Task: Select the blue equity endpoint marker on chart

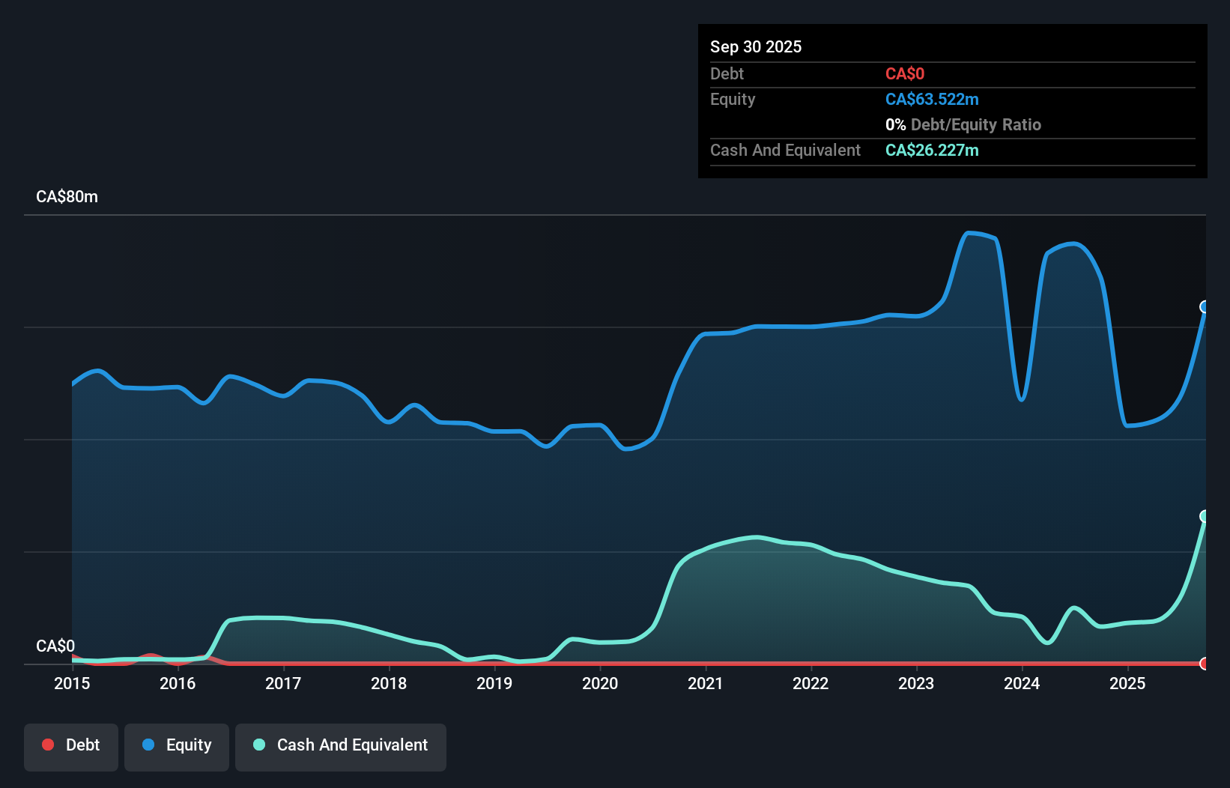Action: pyautogui.click(x=1205, y=305)
